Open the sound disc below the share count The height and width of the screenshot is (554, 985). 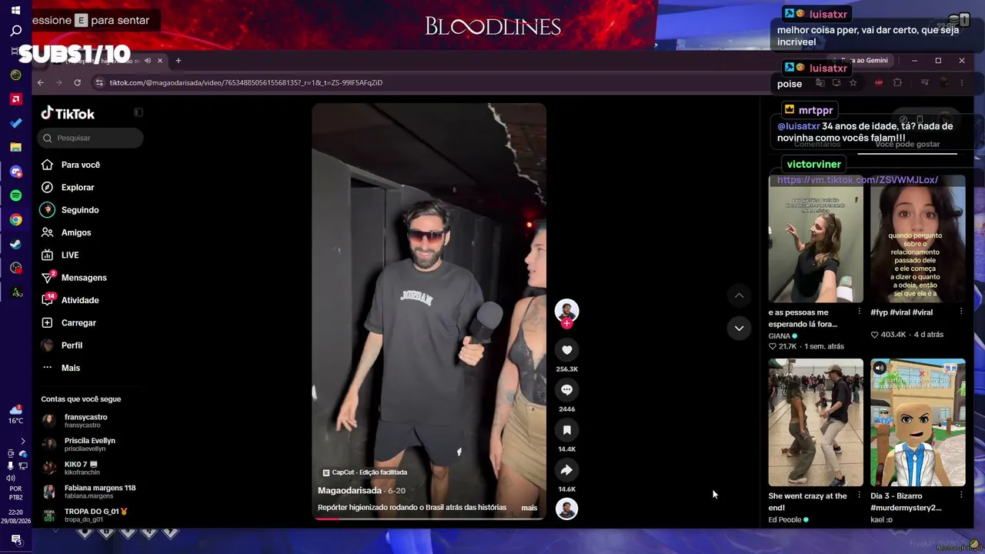tap(567, 509)
